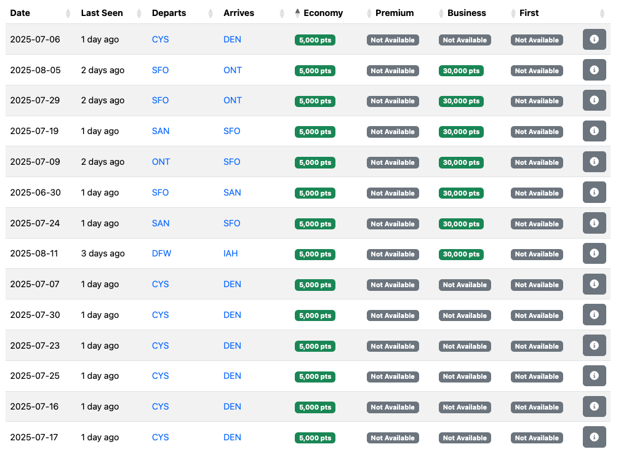This screenshot has width=621, height=452.
Task: Show info for 2025-08-11 DFW to IAH
Action: 594,253
